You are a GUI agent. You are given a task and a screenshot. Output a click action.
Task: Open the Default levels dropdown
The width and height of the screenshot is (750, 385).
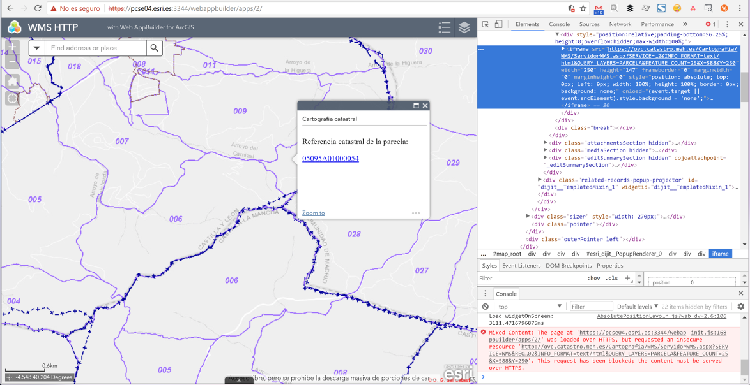[x=637, y=307]
